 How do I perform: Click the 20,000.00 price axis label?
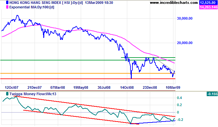coord(185,43)
